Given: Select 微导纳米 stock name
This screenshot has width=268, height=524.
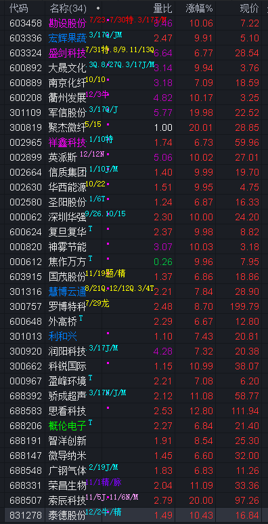Looking at the screenshot, I should [68, 455].
